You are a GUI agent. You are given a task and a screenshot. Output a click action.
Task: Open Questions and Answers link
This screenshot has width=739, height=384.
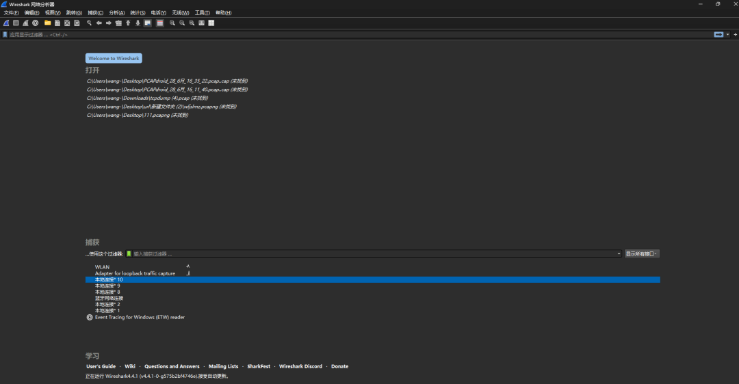pyautogui.click(x=172, y=366)
